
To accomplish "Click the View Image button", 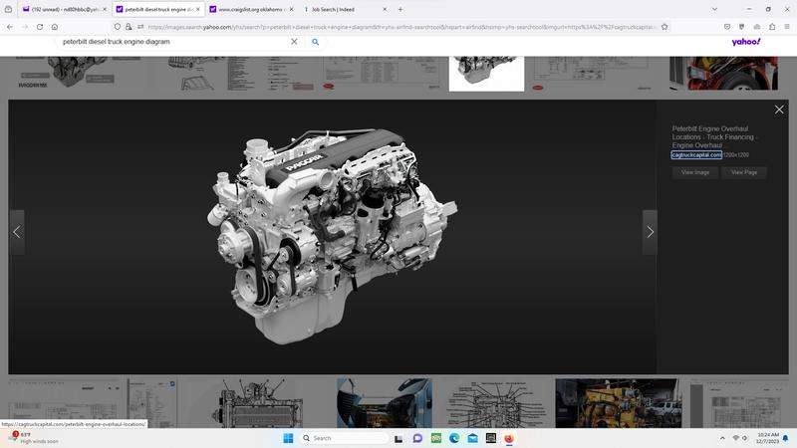I will tap(694, 172).
